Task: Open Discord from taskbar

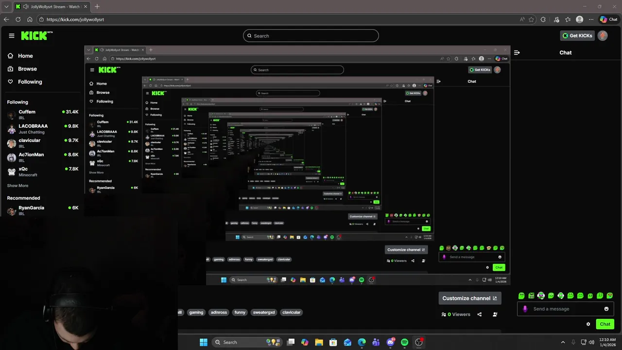Action: [x=390, y=342]
